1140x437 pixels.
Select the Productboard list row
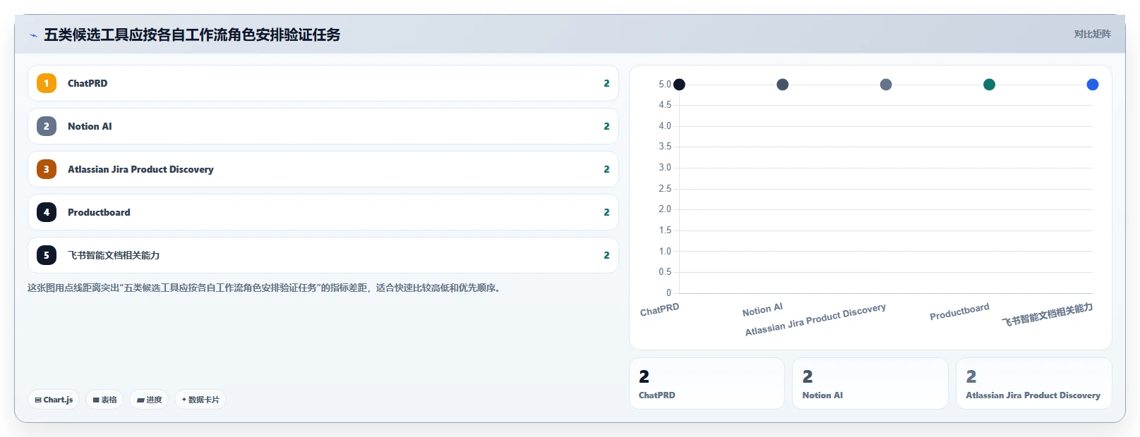(x=323, y=212)
